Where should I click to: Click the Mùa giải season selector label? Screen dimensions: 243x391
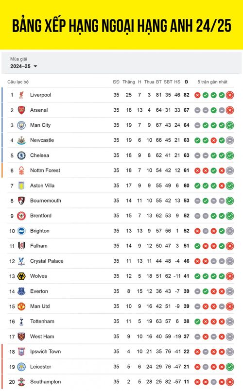[19, 59]
